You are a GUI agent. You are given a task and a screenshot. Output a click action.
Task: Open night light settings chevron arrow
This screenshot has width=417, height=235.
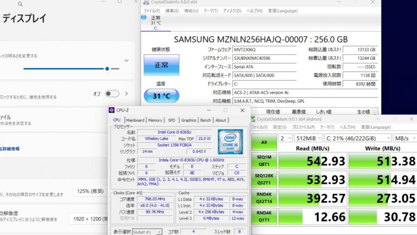click(127, 93)
